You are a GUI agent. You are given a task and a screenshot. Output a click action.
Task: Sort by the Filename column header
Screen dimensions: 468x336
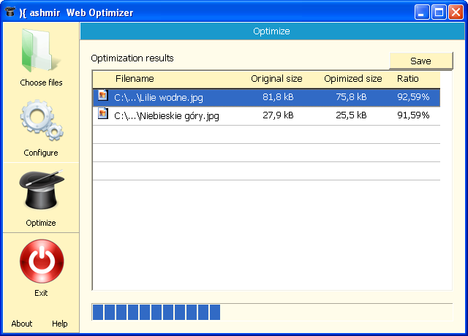pos(135,79)
